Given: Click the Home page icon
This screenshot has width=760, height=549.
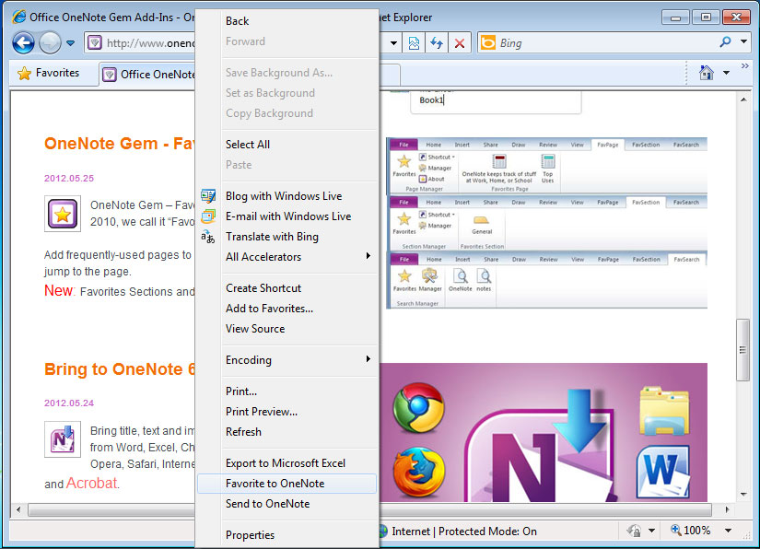Looking at the screenshot, I should click(707, 73).
